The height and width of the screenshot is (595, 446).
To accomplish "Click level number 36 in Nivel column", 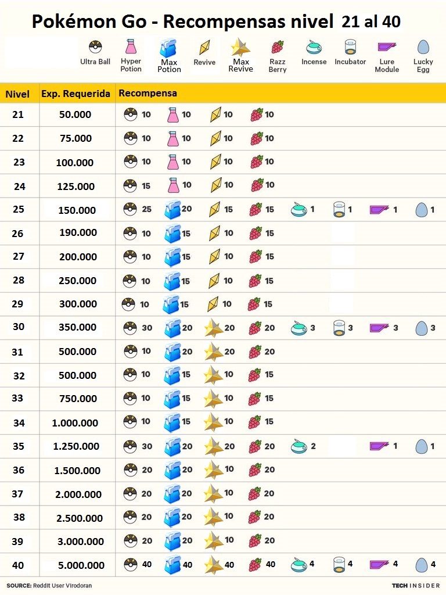I will (19, 470).
